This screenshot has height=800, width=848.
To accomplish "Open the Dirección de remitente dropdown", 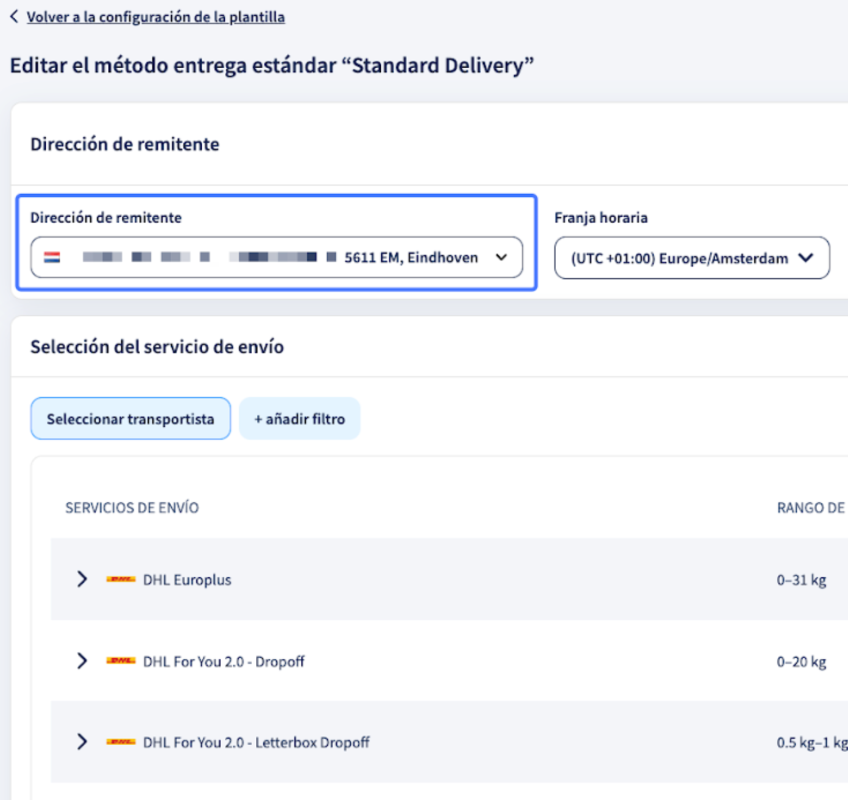I will click(x=277, y=258).
